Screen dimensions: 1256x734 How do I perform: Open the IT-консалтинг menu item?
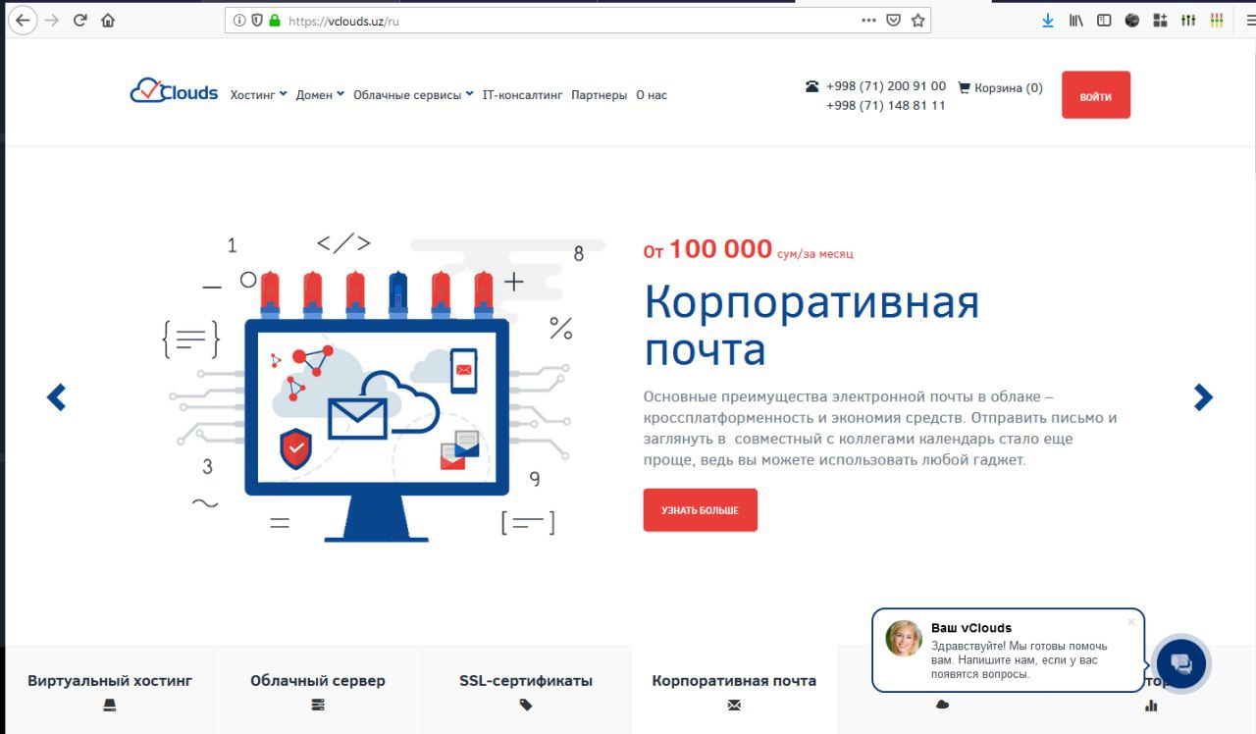tap(522, 95)
